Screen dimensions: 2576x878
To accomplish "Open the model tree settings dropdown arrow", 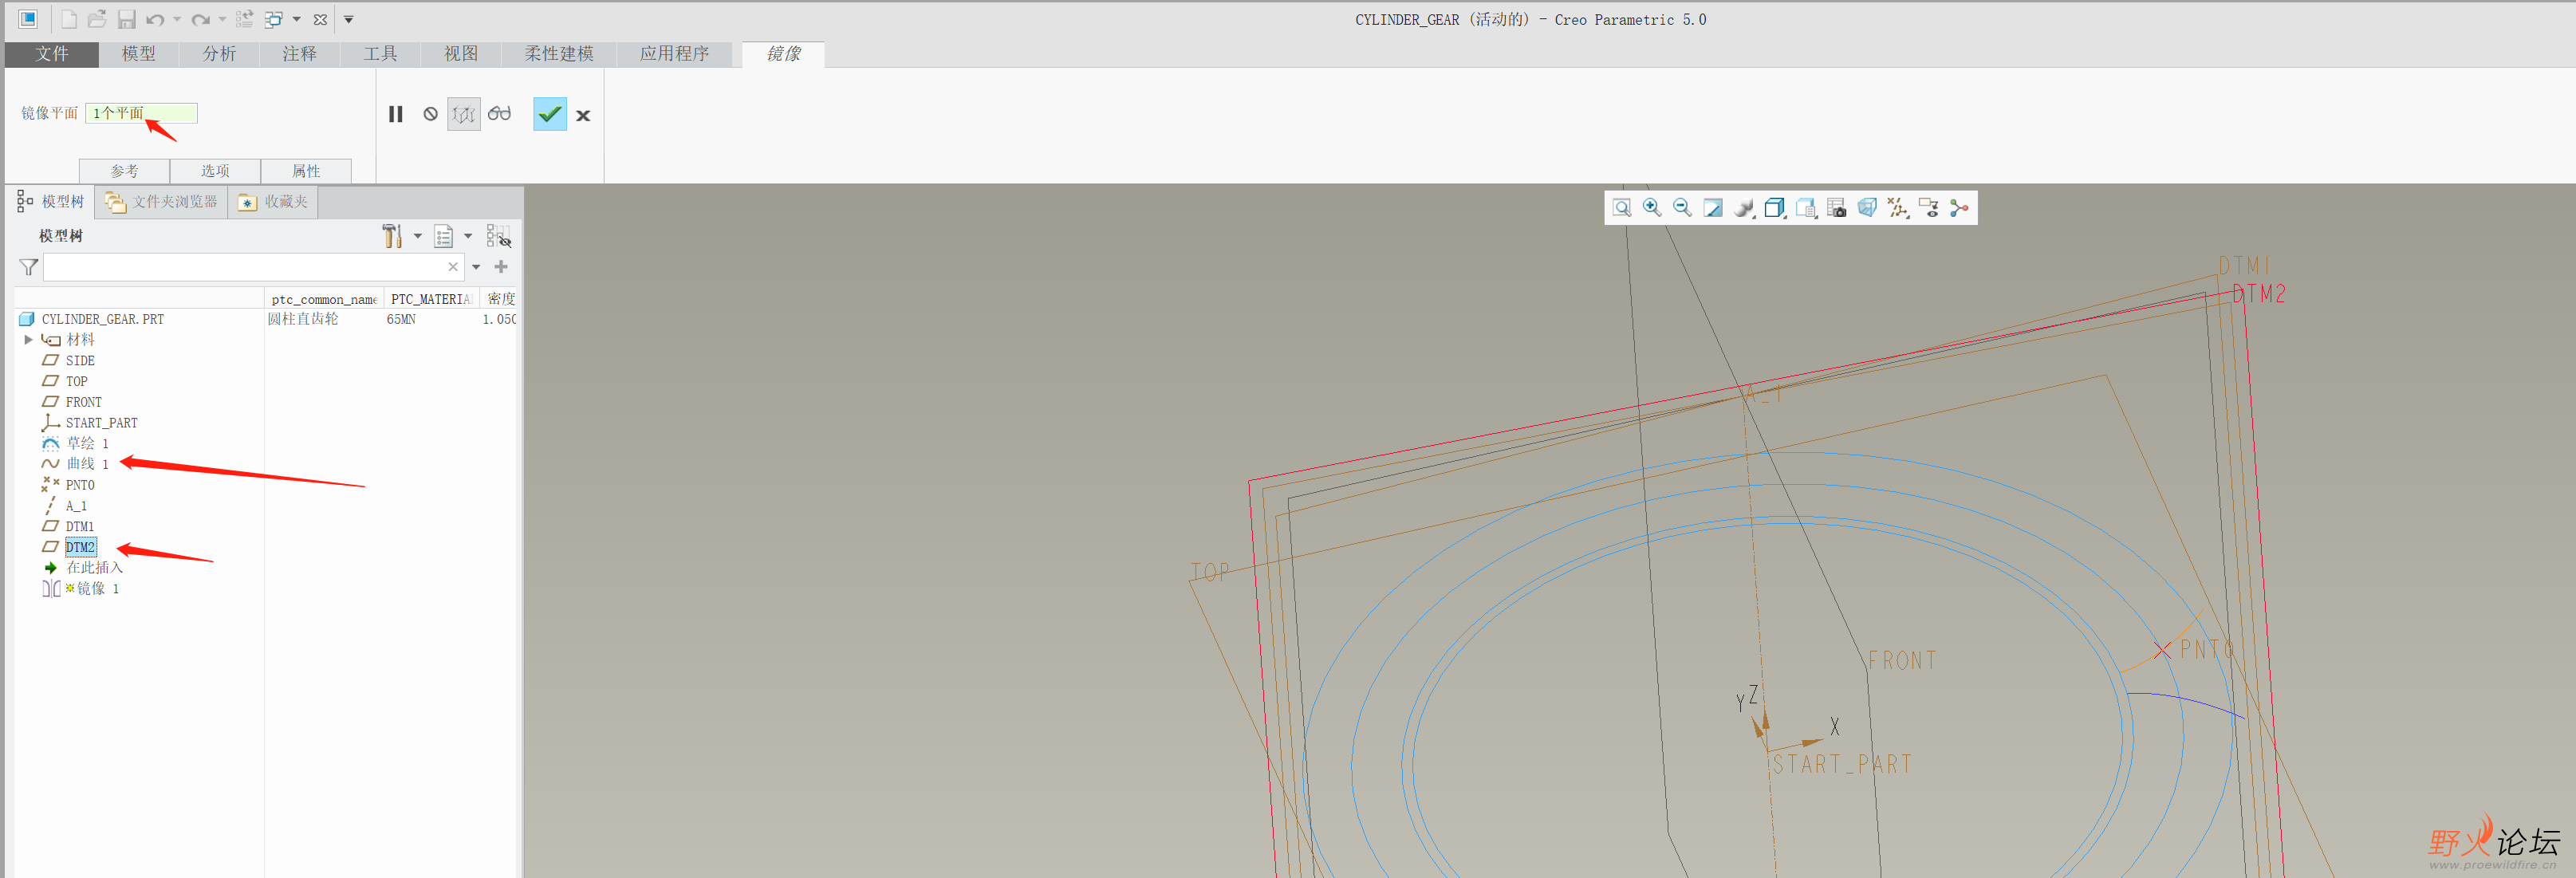I will coord(418,236).
